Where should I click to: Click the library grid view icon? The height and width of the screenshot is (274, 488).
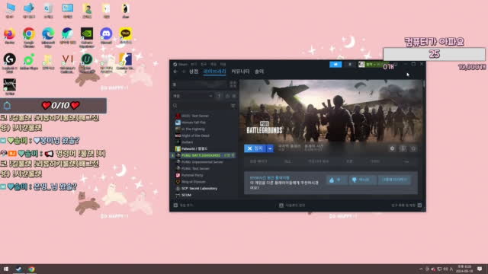tap(233, 84)
